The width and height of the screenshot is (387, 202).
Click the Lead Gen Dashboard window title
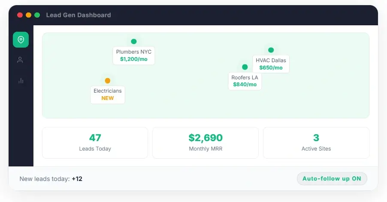click(x=79, y=15)
